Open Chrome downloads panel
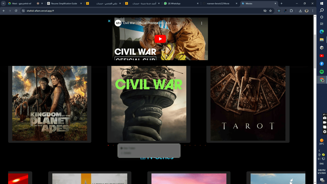The image size is (327, 184). coord(300,11)
